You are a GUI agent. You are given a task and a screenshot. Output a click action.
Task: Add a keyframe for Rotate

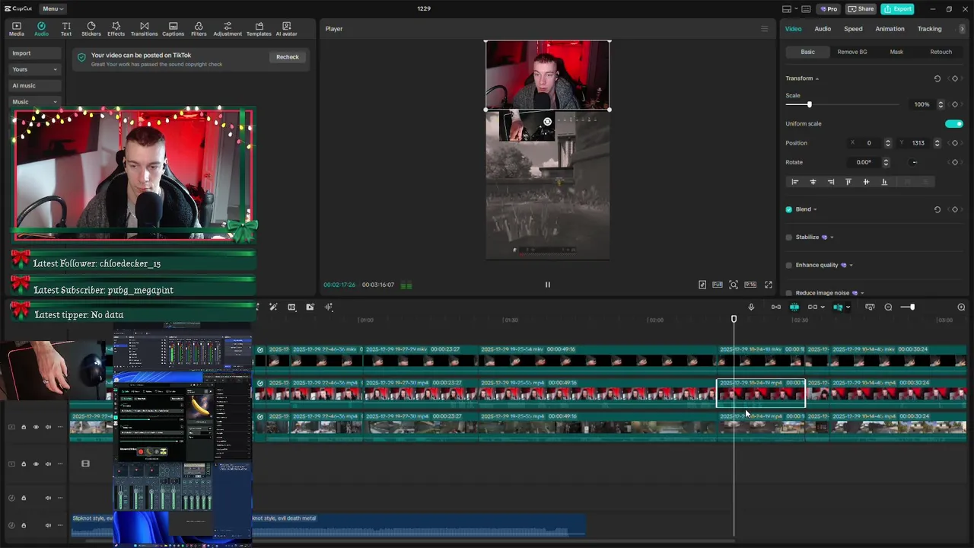(x=955, y=162)
